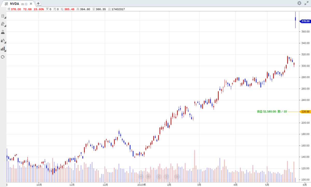311x187 pixels.
Task: Click the green 損益 $1,580.00 position label
Action: [x=272, y=111]
